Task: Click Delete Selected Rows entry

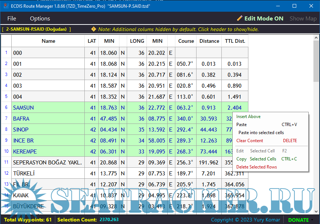Action: tap(256, 167)
